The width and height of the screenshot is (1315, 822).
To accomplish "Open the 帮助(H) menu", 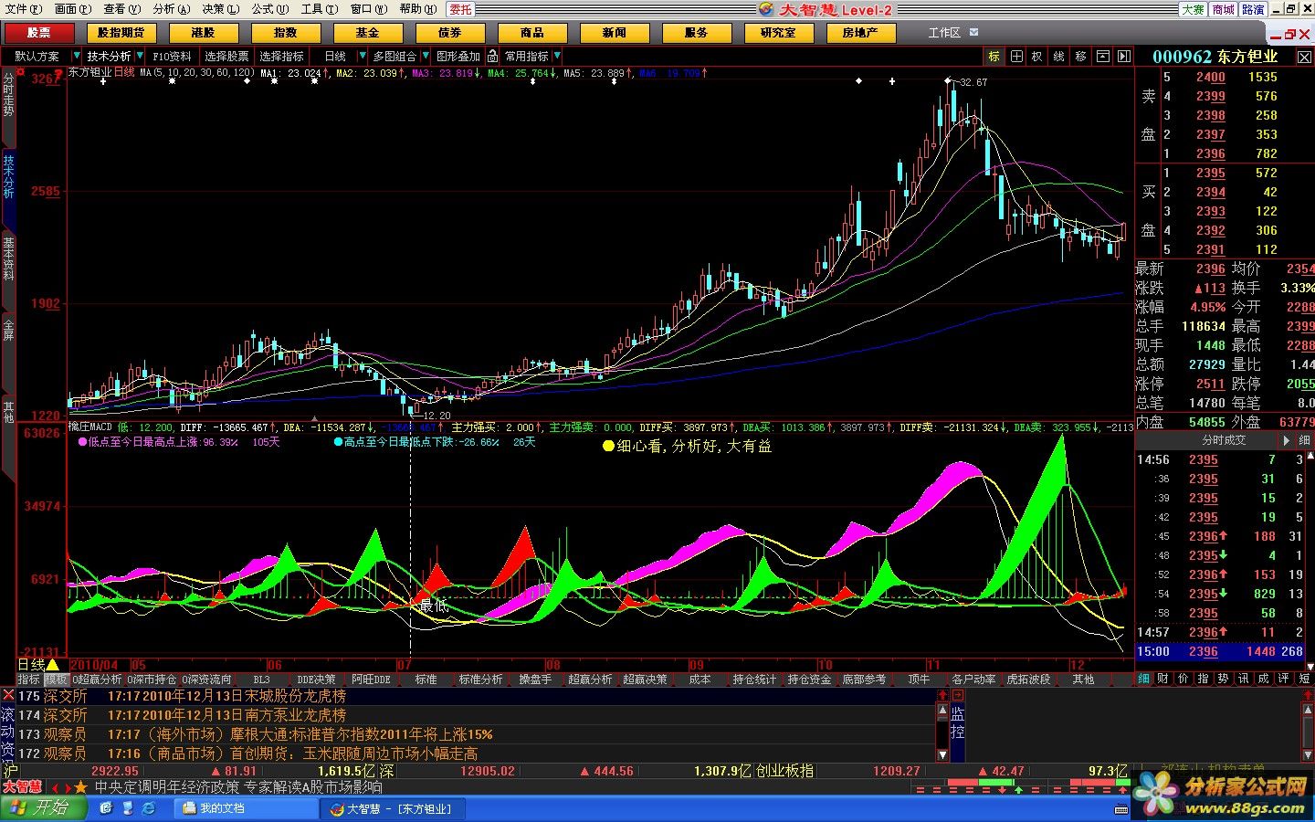I will pyautogui.click(x=417, y=9).
